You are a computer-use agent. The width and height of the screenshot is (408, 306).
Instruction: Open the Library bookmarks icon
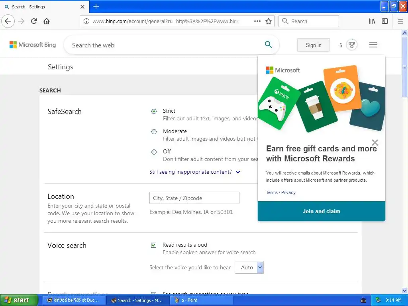(x=373, y=21)
